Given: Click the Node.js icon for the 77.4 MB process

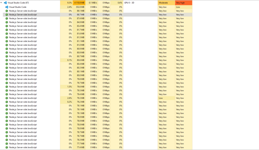Looking at the screenshot, I should click(7, 147).
